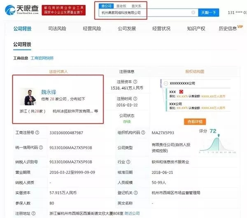Screen dimensions: 247x218
Task: Click the 天眼一下 search button
Action: click(x=209, y=12)
